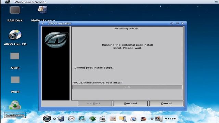Click the 'Workbench Screen' title text
Image resolution: width=219 pixels, height=123 pixels.
click(x=30, y=2)
